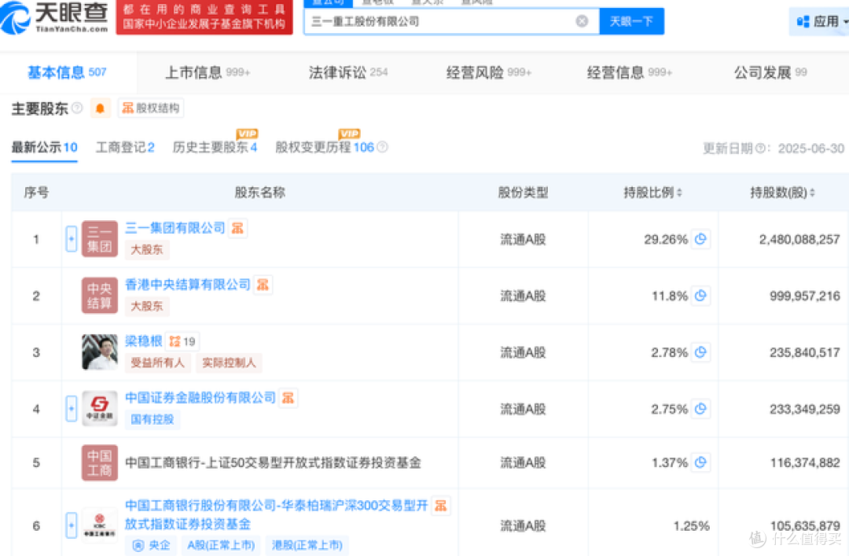849x556 pixels.
Task: Switch to 公司发展 tab
Action: click(770, 72)
